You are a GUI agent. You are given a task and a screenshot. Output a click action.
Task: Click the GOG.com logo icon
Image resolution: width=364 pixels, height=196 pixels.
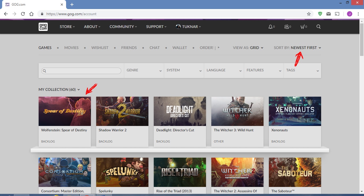coord(43,27)
